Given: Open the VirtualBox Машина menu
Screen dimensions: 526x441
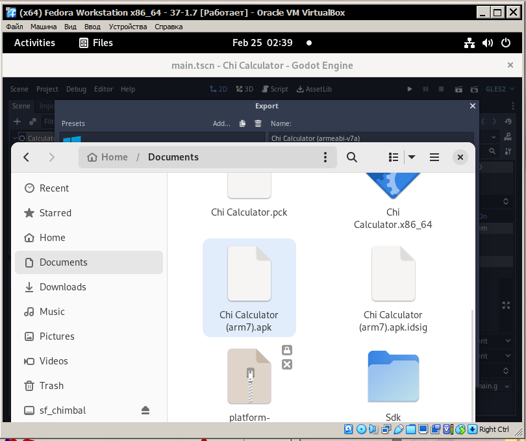Looking at the screenshot, I should click(x=44, y=27).
